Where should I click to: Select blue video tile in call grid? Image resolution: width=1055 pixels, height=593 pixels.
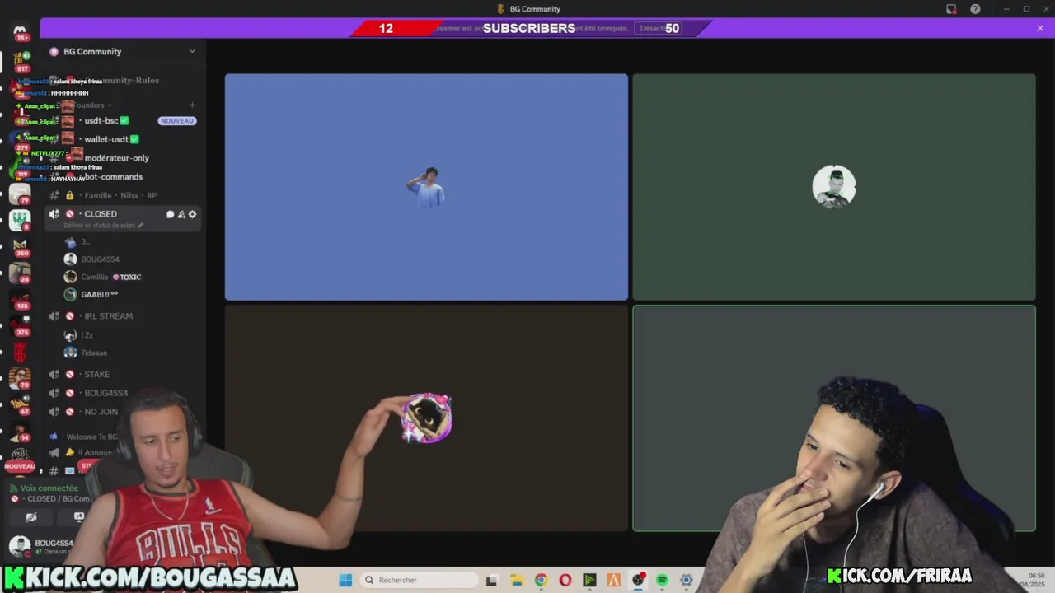tap(426, 187)
